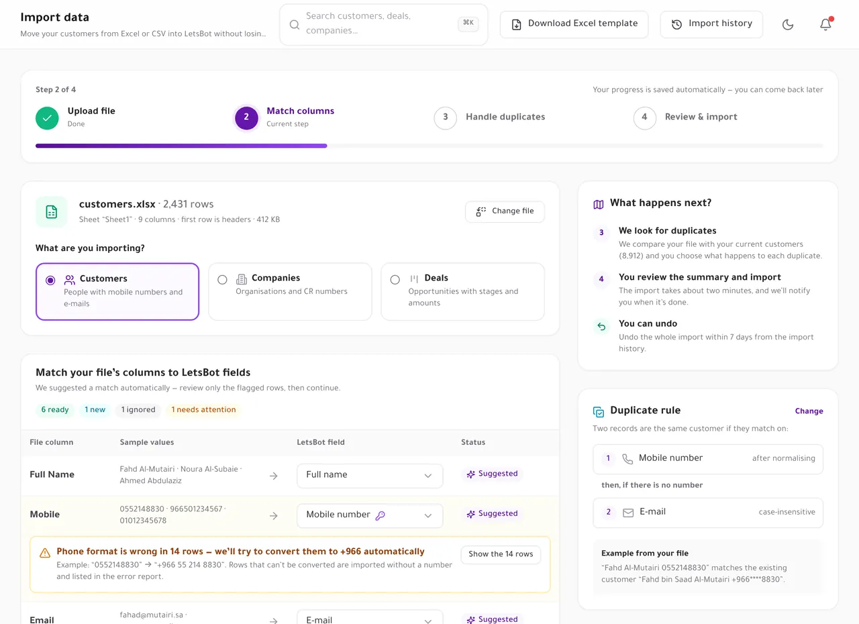The height and width of the screenshot is (624, 859).
Task: Go to step 2 Match columns
Action: (x=246, y=117)
